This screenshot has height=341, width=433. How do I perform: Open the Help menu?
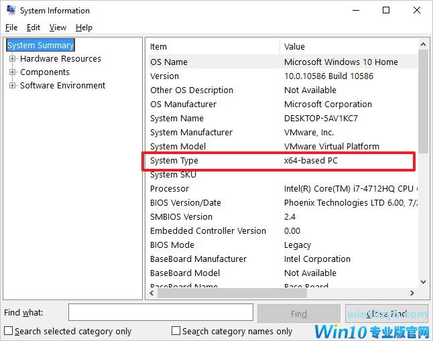coord(84,27)
